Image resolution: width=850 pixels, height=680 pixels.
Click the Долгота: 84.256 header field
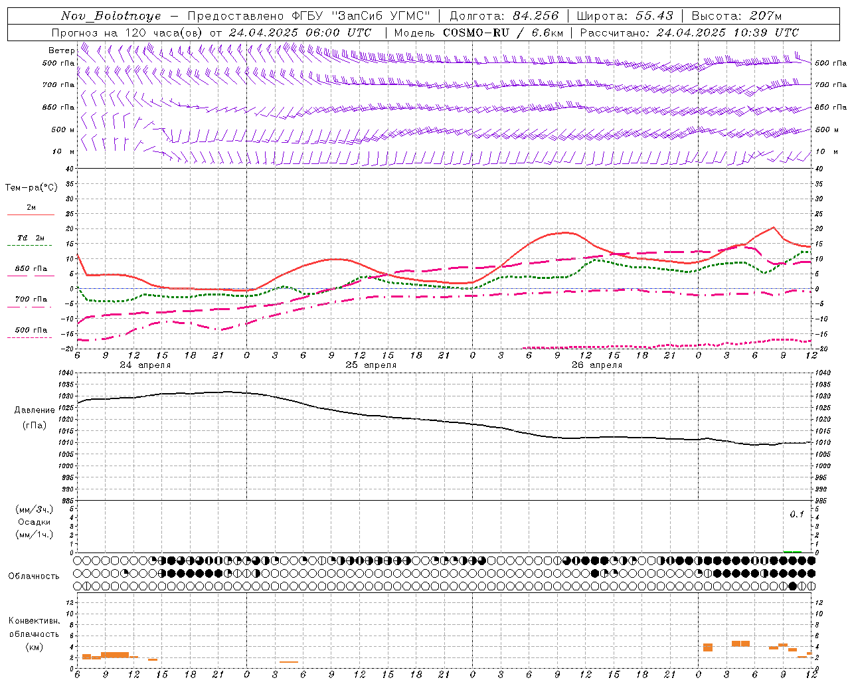[x=504, y=16]
